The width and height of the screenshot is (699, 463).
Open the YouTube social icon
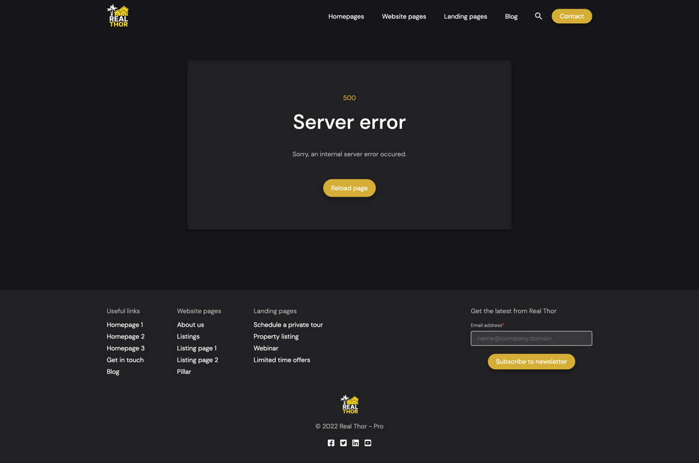coord(368,443)
